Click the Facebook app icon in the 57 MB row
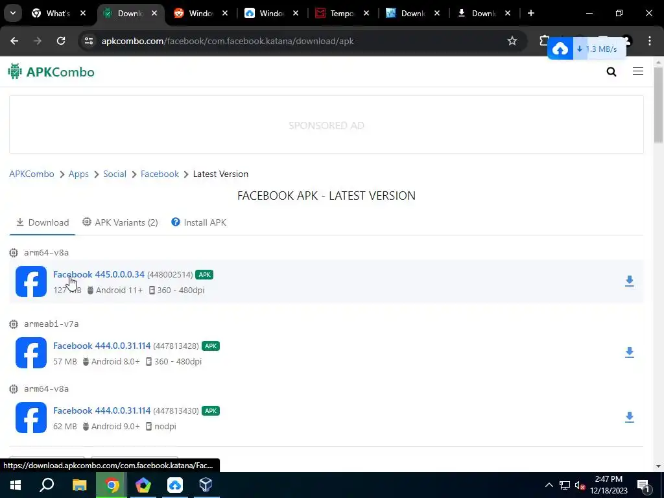 pyautogui.click(x=31, y=352)
